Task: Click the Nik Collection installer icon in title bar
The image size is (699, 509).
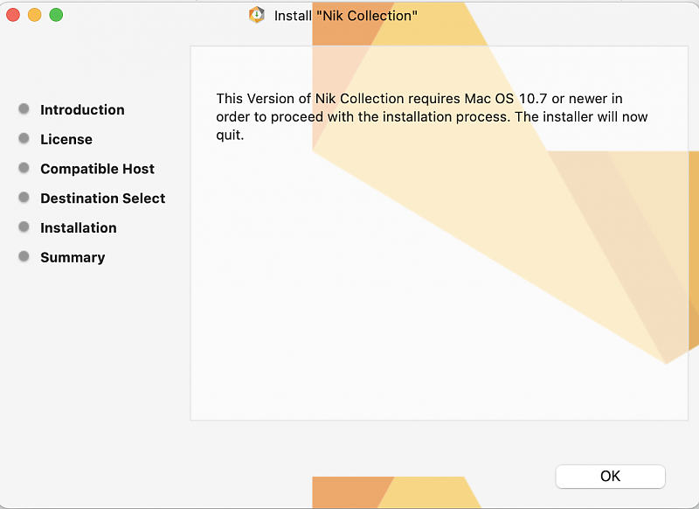Action: 257,15
